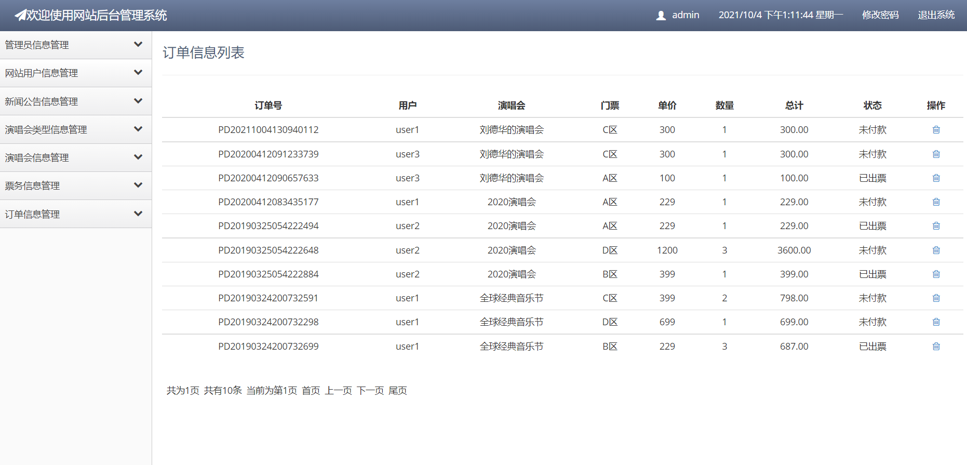
Task: Select order number PD20211004130940112
Action: pos(268,130)
